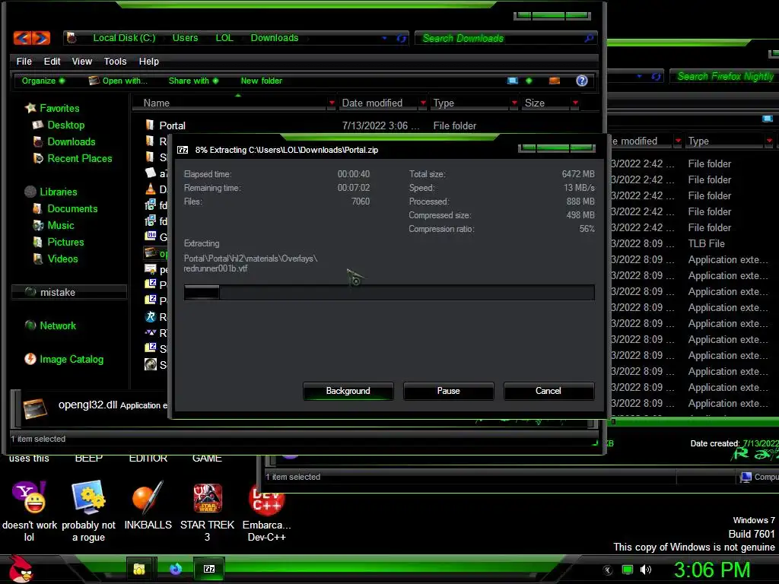
Task: Open the file explorer taskbar icon
Action: [139, 569]
